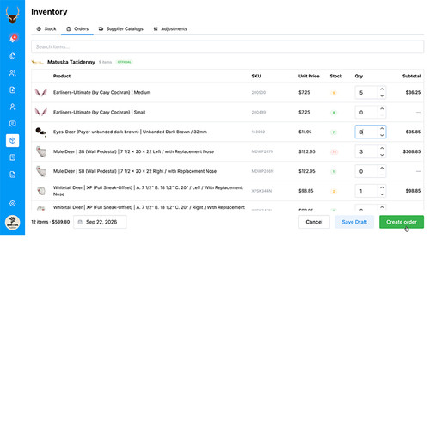Increase quantity for Mule Deer Right
Image resolution: width=430 pixels, height=430 pixels.
[382, 168]
